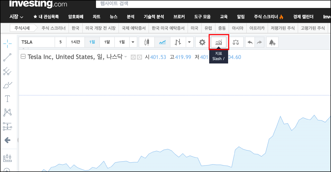
Task: Open 한국 미국 예탁증서 link
Action: click(168, 28)
